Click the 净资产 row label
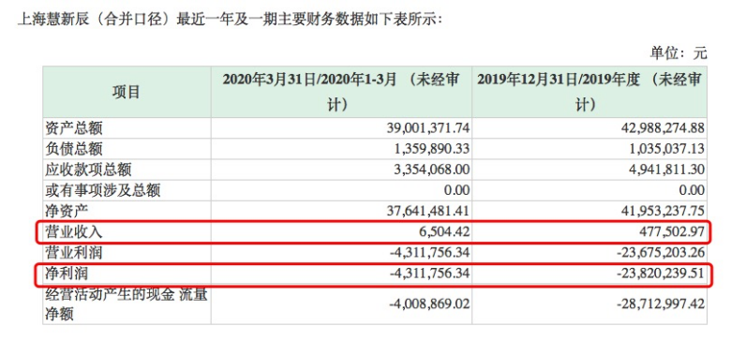 tap(67, 211)
